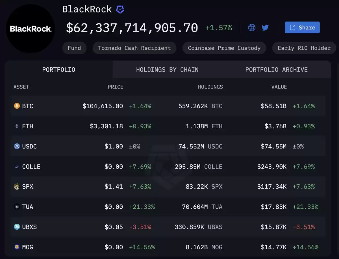Click the Ethereum diamond icon
Screen dimensions: 339x259
[x=17, y=126]
